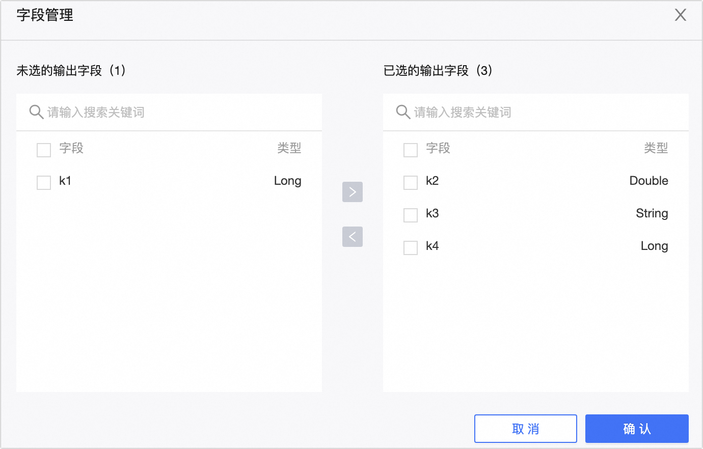The width and height of the screenshot is (703, 449).
Task: Focus the search box under 已选的输出字段
Action: click(536, 112)
